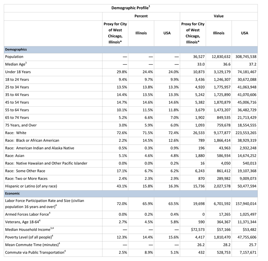
Task: Click the Demographic Profile table title
Action: click(x=131, y=8)
